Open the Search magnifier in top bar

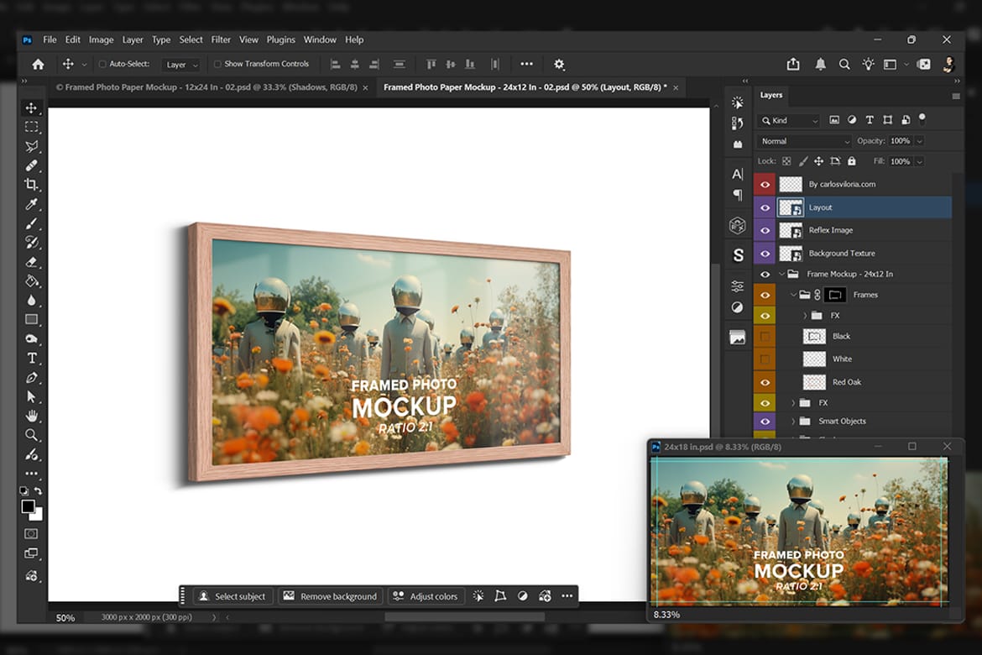pos(844,64)
